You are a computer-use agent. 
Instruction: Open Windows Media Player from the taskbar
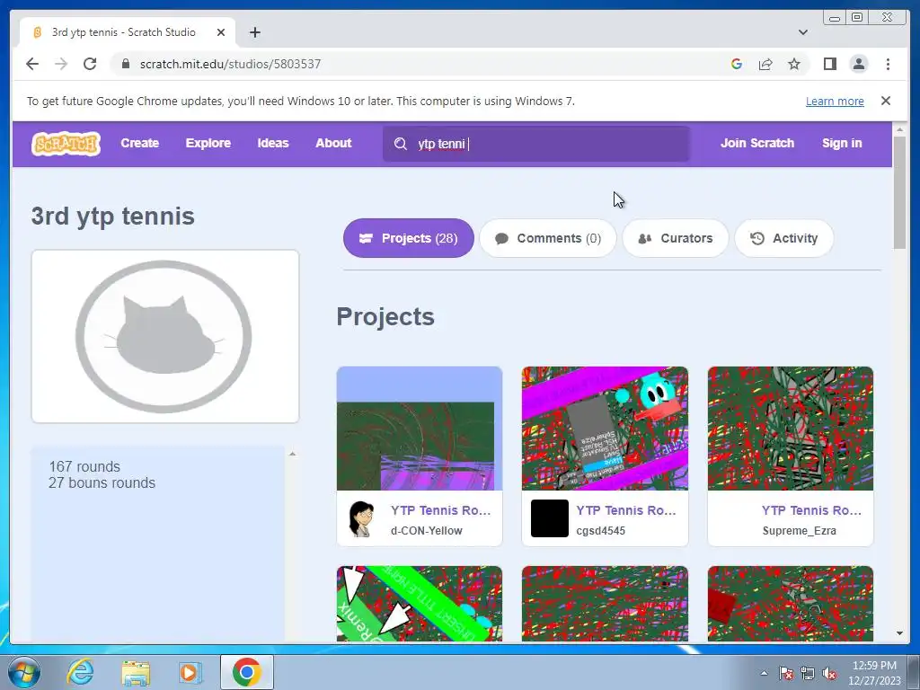190,672
